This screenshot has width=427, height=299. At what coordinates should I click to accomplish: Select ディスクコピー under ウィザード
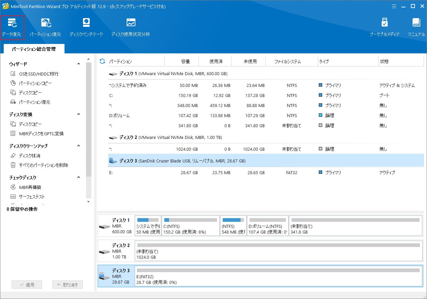click(26, 93)
